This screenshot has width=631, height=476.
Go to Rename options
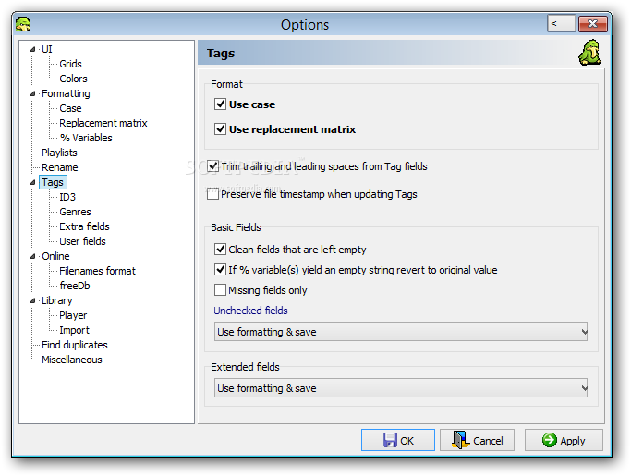point(60,167)
